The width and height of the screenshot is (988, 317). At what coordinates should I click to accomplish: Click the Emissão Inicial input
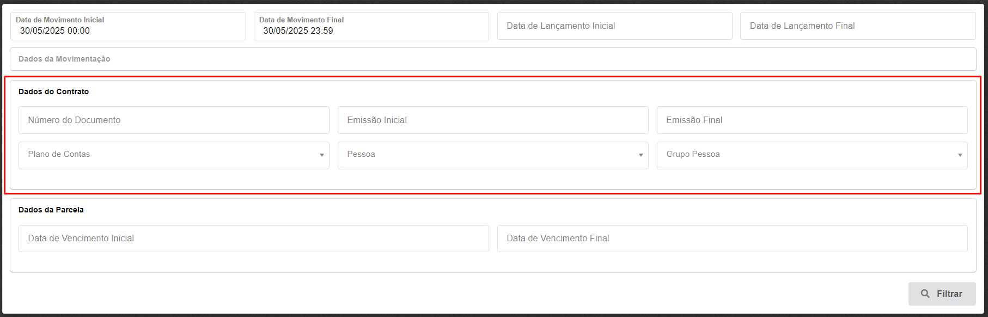click(492, 120)
